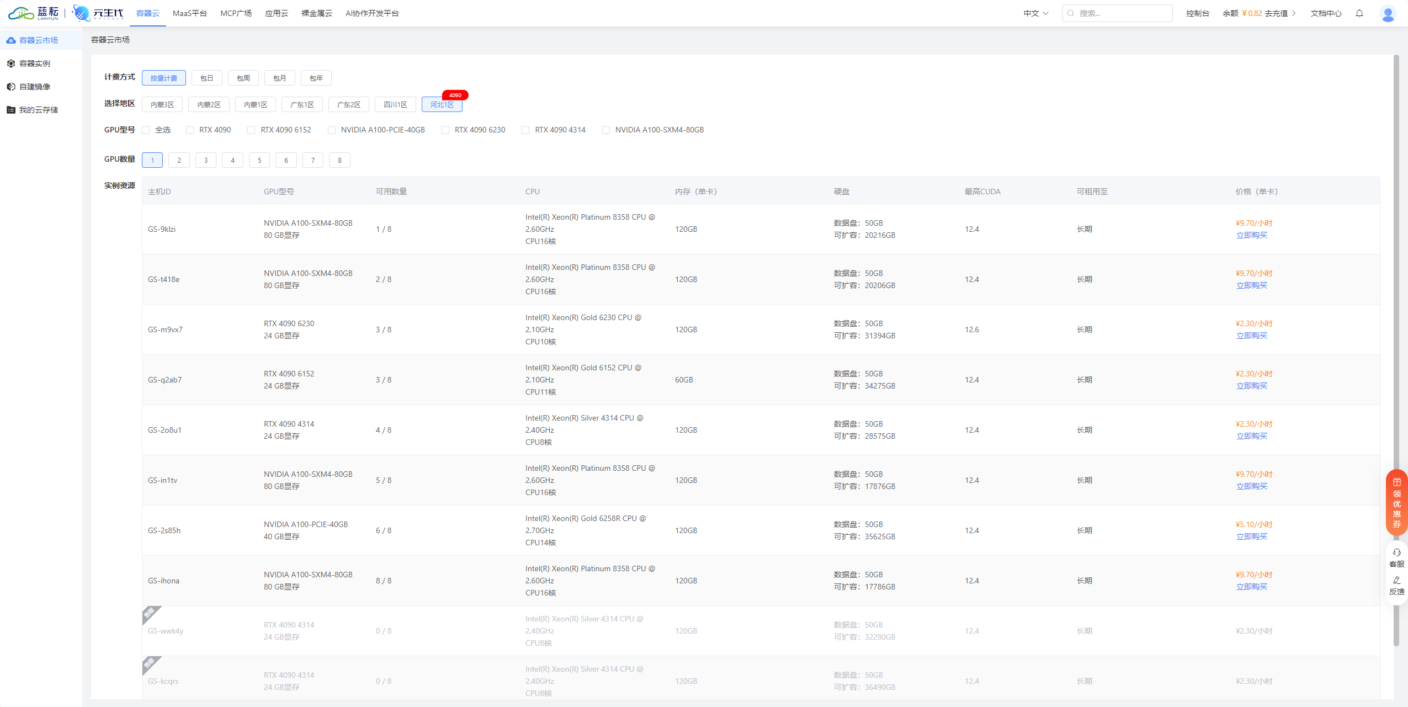This screenshot has width=1408, height=707.
Task: Select the 包月 billing button
Action: pos(279,78)
